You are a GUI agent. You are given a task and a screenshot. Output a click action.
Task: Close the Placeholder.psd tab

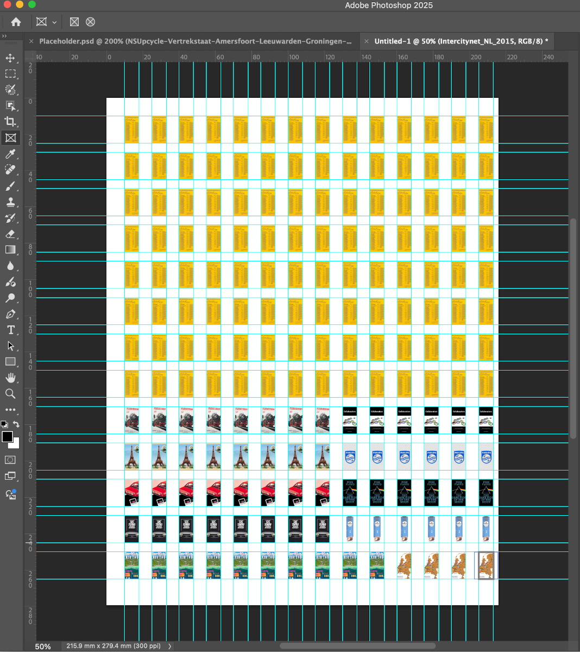(x=31, y=41)
